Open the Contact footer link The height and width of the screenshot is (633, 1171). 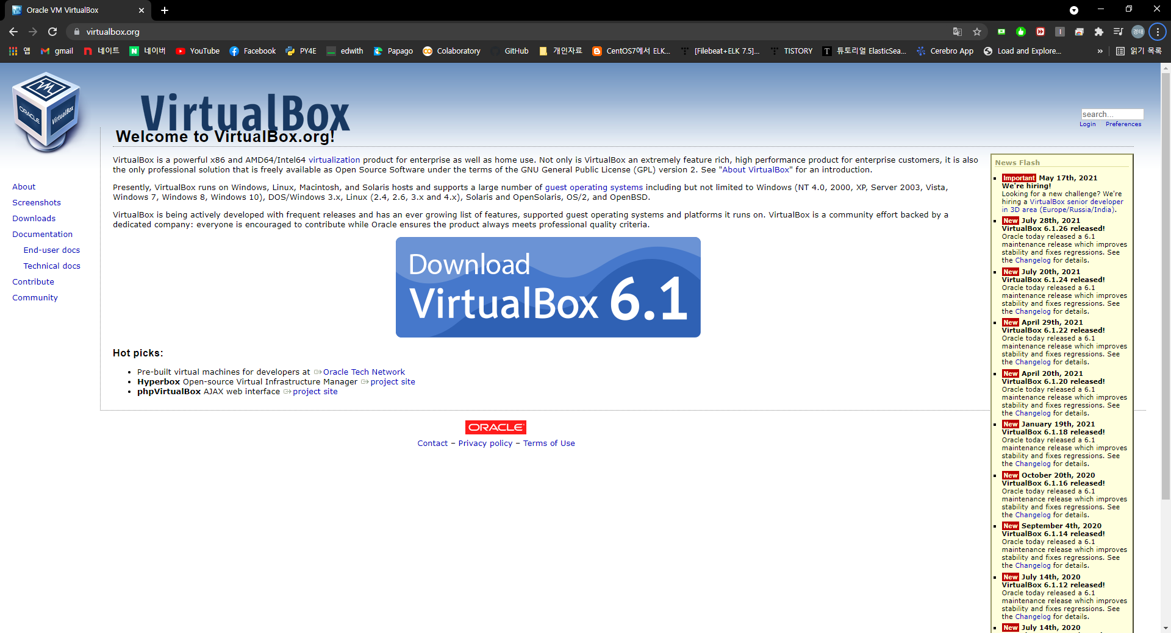coord(432,444)
